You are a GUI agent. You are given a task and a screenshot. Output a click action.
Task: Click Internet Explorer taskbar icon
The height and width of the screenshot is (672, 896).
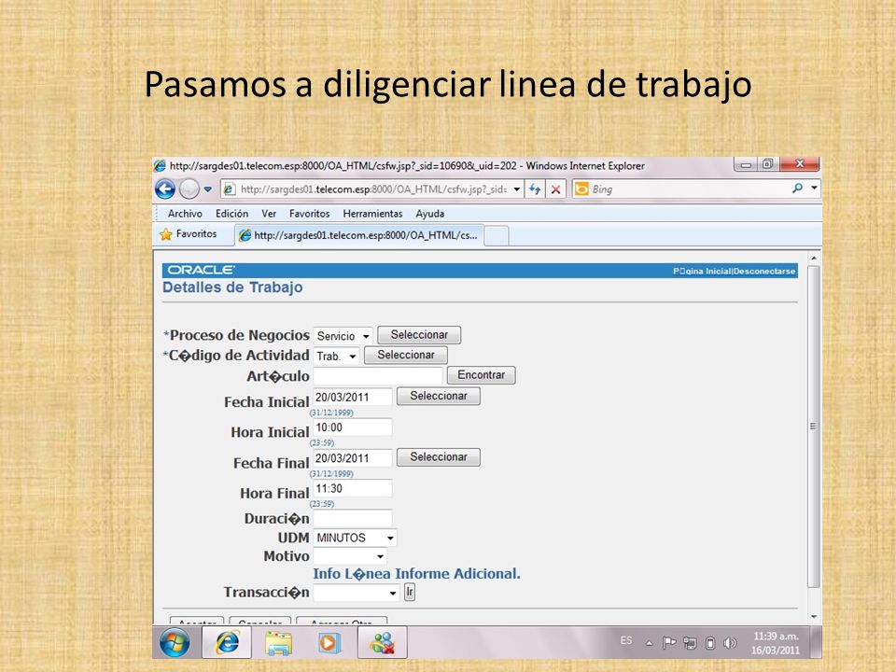point(227,642)
